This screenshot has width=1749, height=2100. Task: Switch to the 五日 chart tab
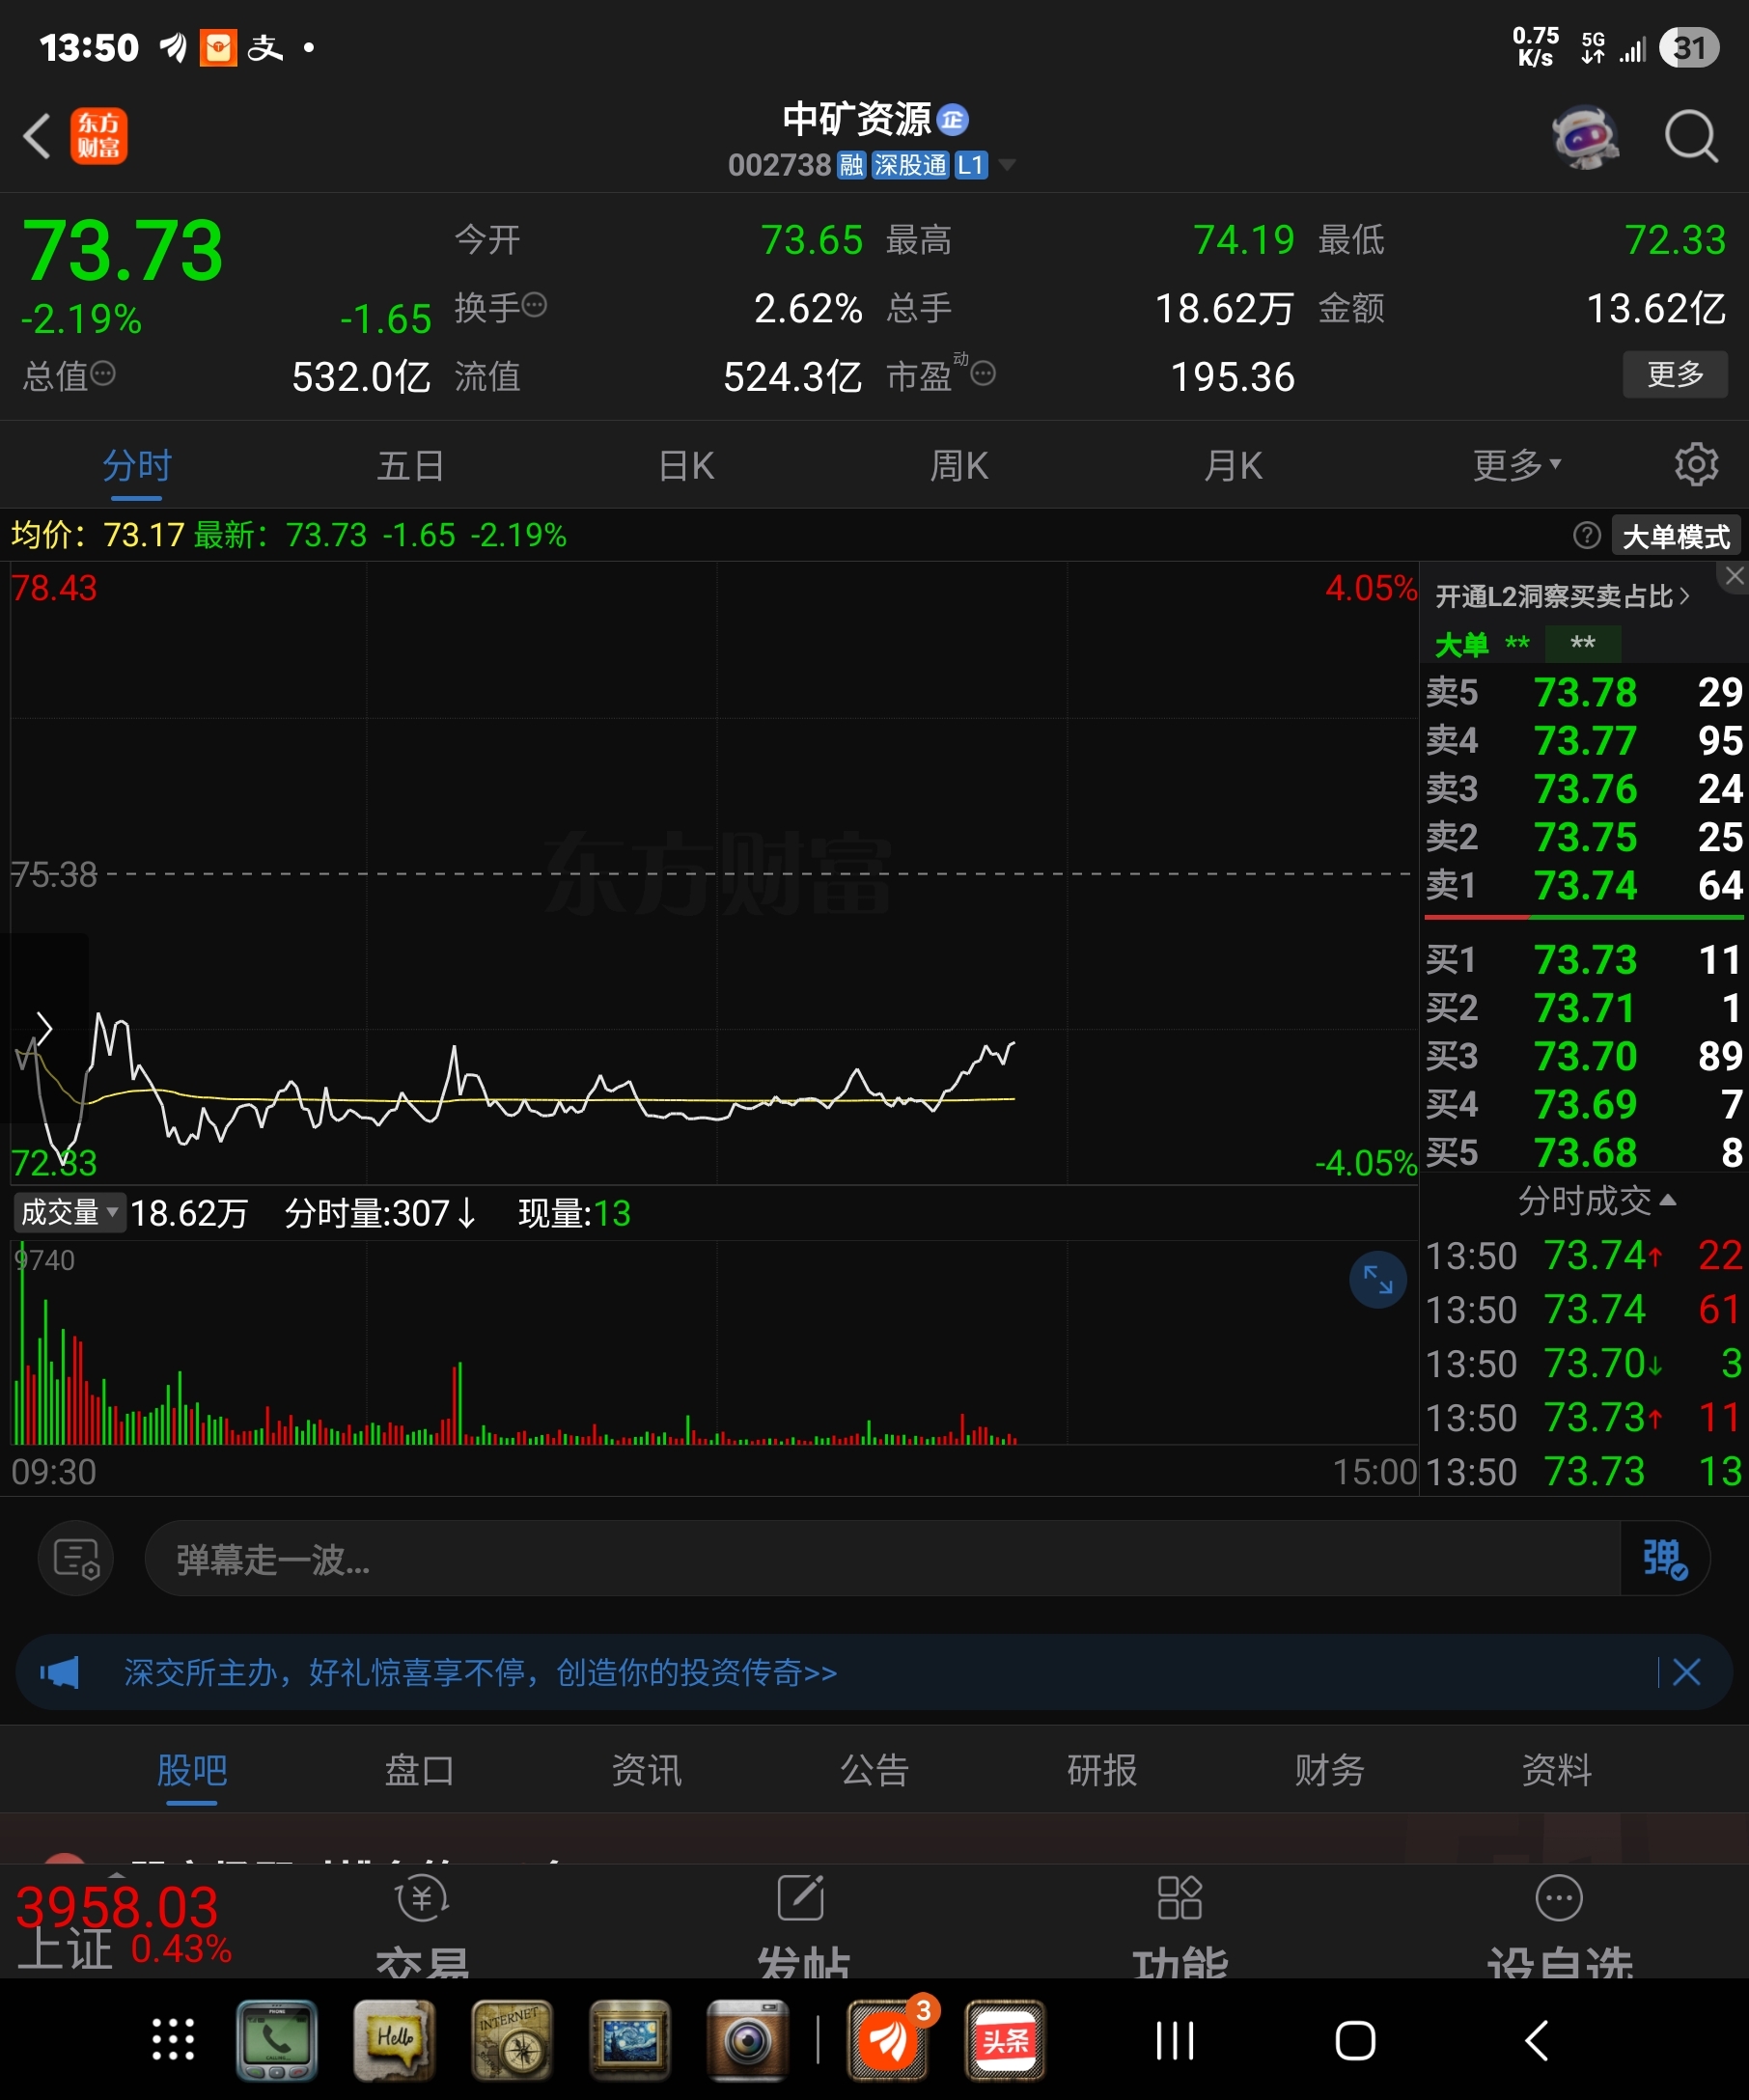pos(410,465)
